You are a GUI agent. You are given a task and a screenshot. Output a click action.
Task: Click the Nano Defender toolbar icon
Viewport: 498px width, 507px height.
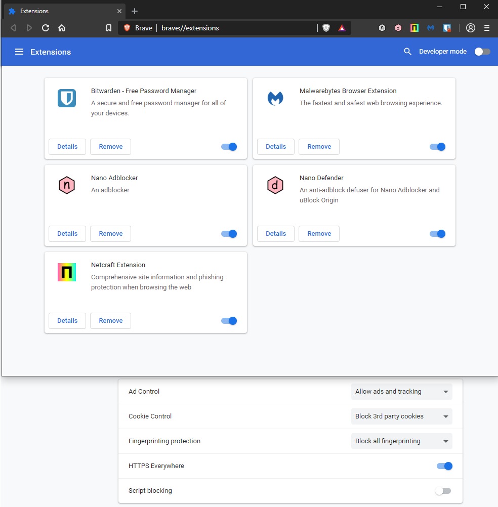(398, 28)
